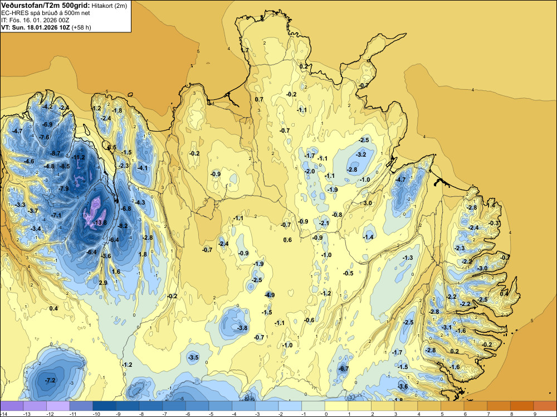Click the -7.9 temperature value
The height and width of the screenshot is (417, 557).
pos(63,188)
